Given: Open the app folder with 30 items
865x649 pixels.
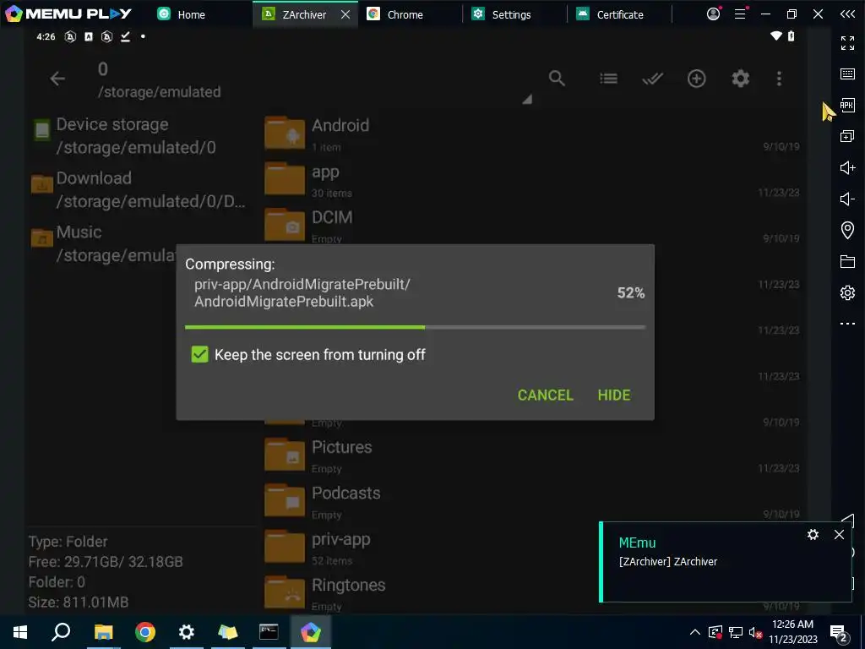Looking at the screenshot, I should pyautogui.click(x=532, y=180).
